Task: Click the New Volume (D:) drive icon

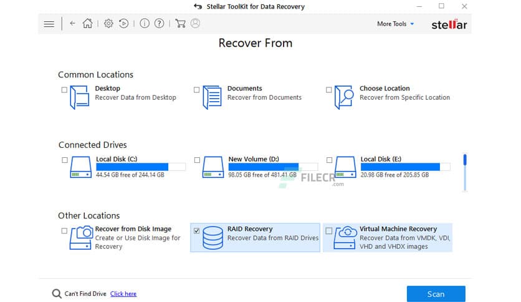Action: point(213,167)
